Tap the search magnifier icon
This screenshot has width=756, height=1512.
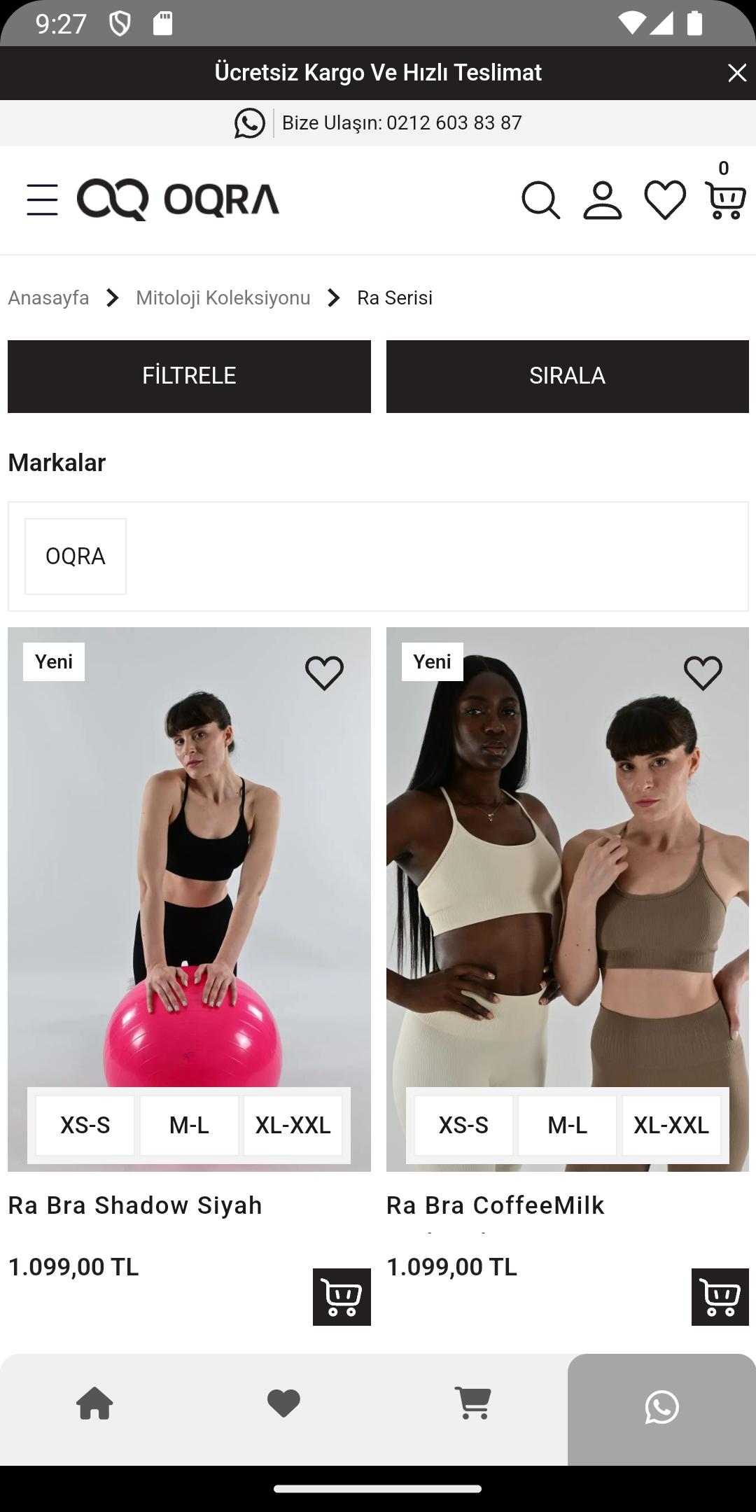(541, 200)
